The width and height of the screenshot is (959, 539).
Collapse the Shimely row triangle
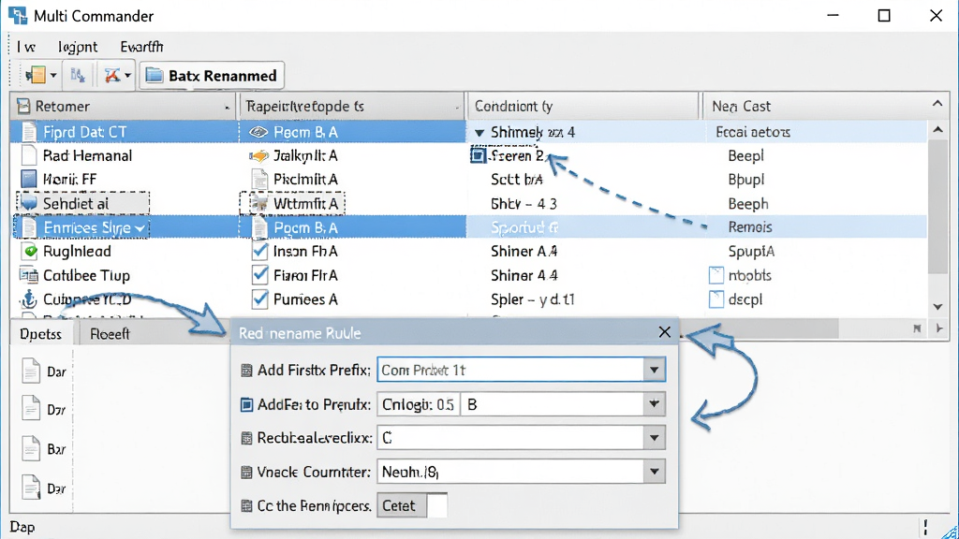479,133
